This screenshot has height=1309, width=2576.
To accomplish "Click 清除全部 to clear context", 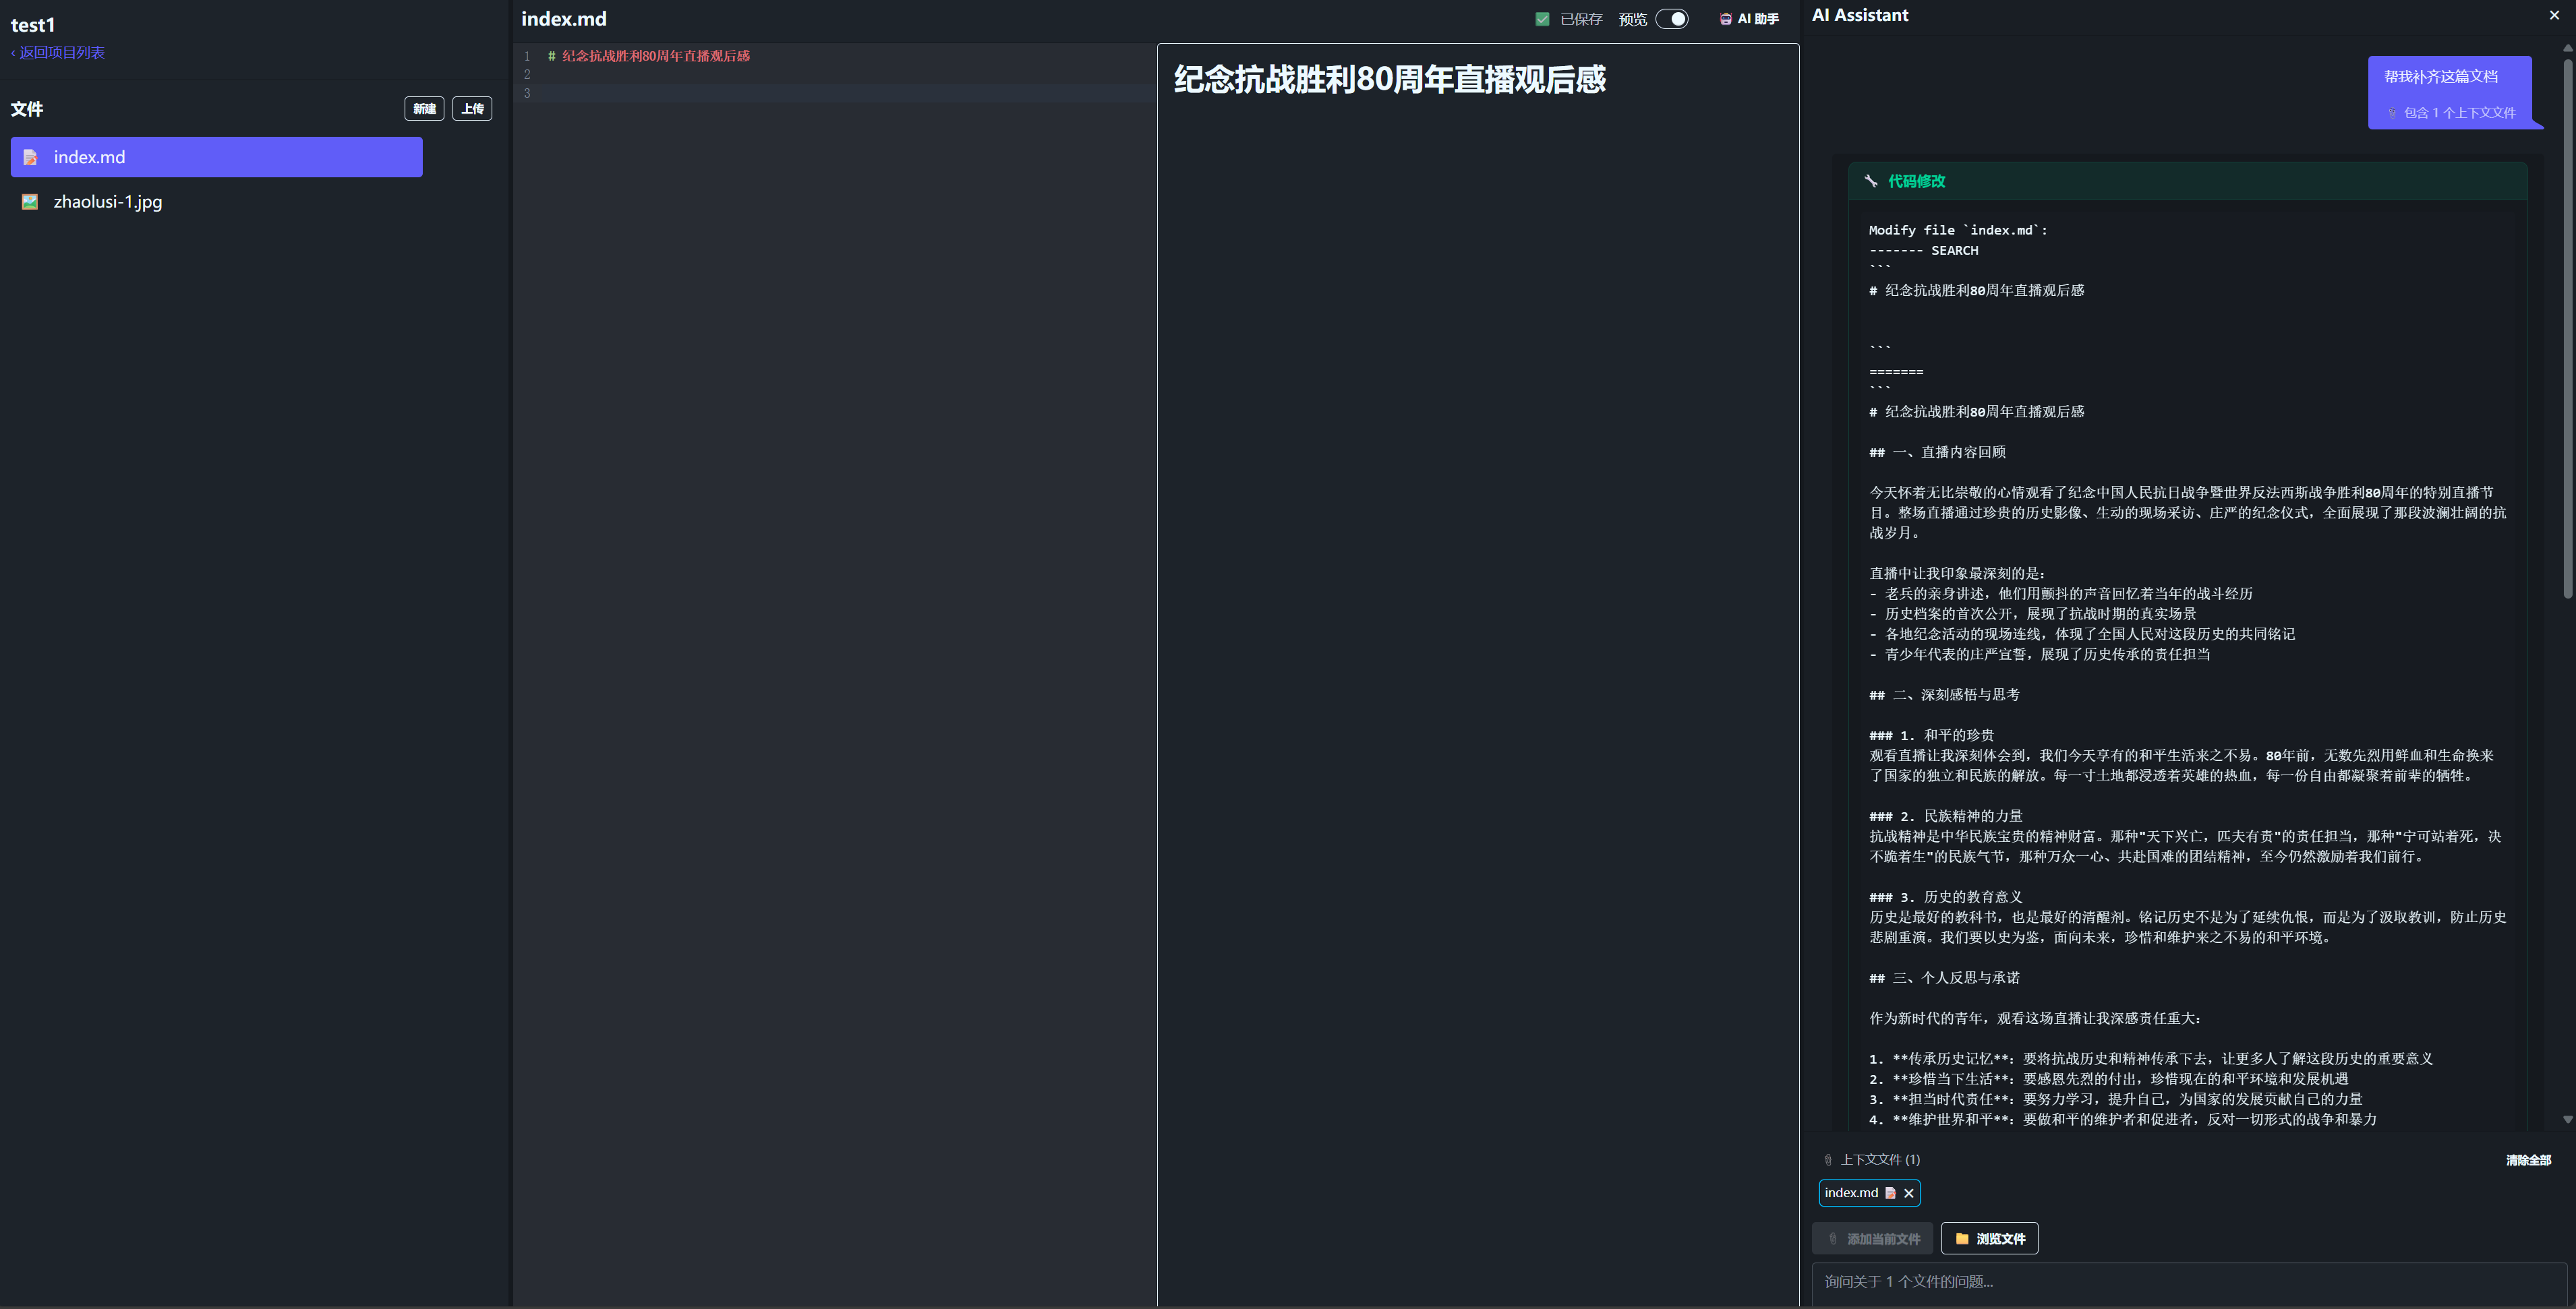I will [x=2528, y=1160].
